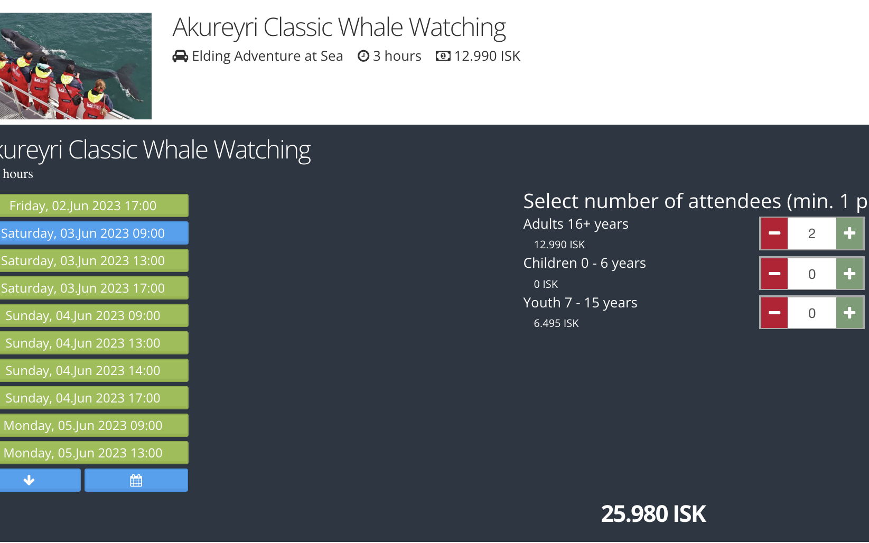Open the whale watching tour thumbnail

point(76,66)
